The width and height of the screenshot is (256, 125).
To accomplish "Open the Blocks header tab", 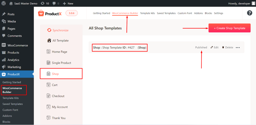I will coord(208,13).
